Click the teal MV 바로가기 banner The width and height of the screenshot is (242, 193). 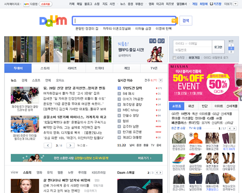tap(87, 158)
